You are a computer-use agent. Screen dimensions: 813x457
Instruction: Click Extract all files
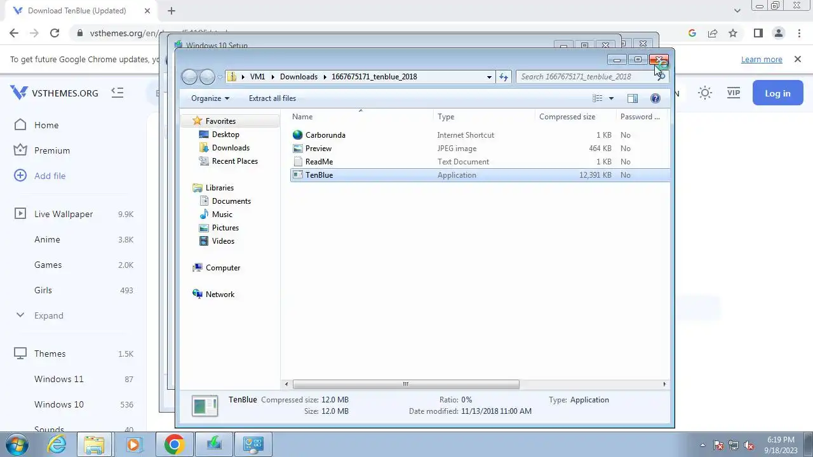[272, 98]
